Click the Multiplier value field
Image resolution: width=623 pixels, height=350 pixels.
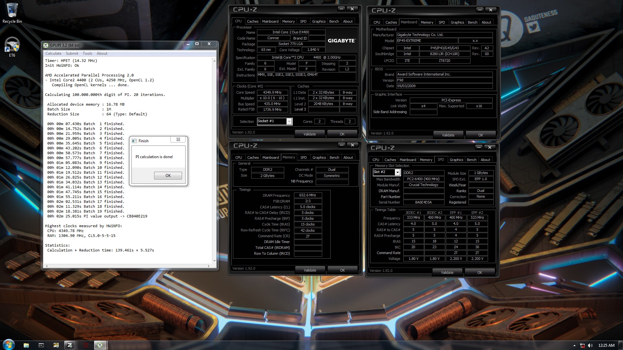[272, 98]
